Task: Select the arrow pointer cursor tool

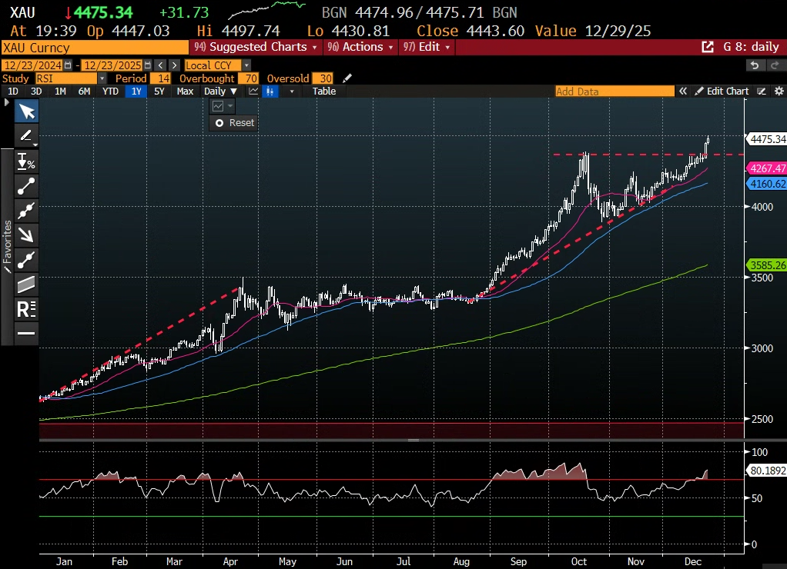Action: (27, 112)
